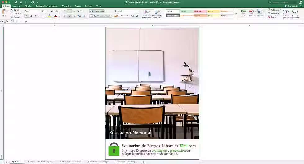Click the Compartir button
Image resolution: width=304 pixels, height=164 pixels.
click(291, 6)
